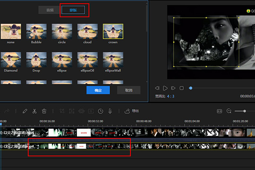Delete clip with the trash icon

44,111
